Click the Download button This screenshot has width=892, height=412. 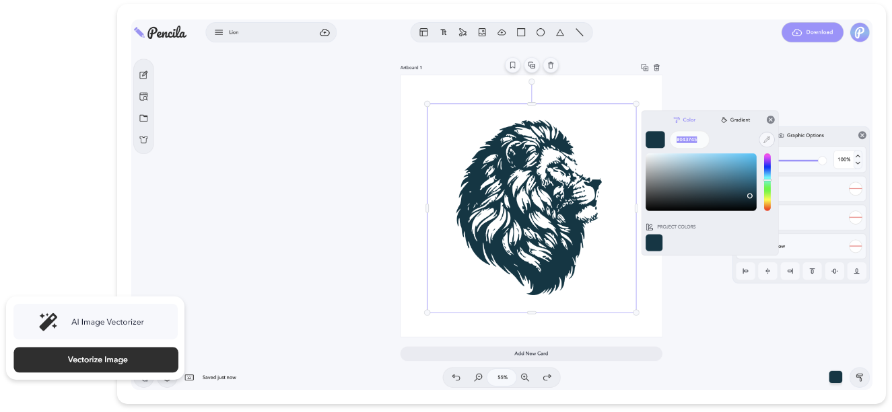point(812,32)
